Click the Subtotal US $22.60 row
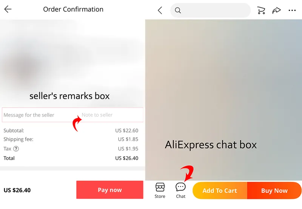 (71, 130)
